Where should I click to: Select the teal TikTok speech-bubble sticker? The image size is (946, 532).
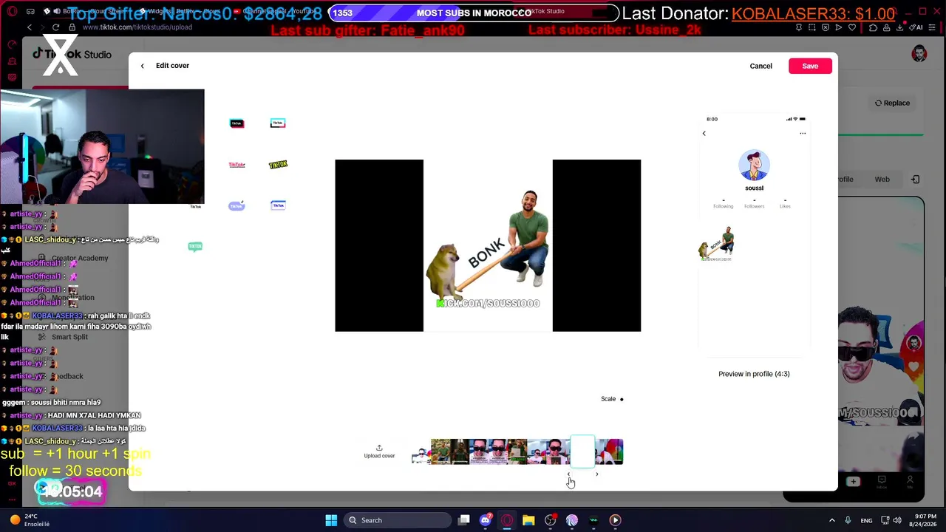click(x=195, y=247)
